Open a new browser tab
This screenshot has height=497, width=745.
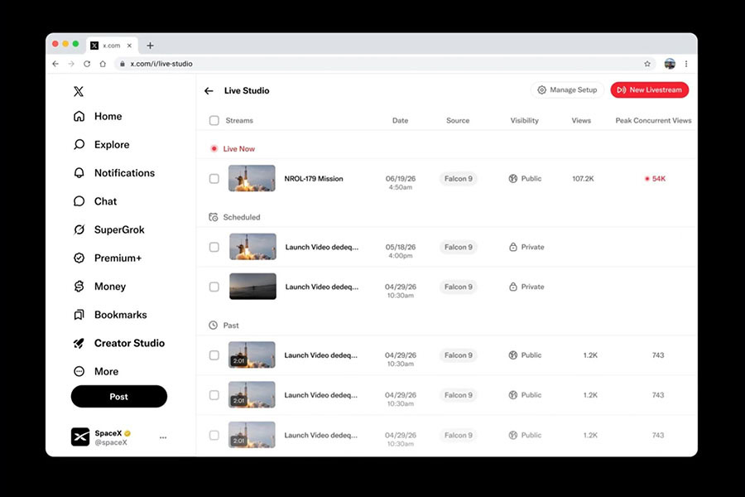(150, 46)
